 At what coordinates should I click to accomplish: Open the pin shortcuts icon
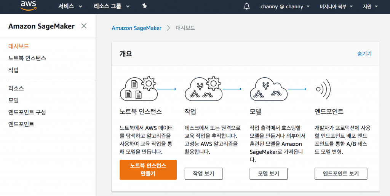pos(144,6)
